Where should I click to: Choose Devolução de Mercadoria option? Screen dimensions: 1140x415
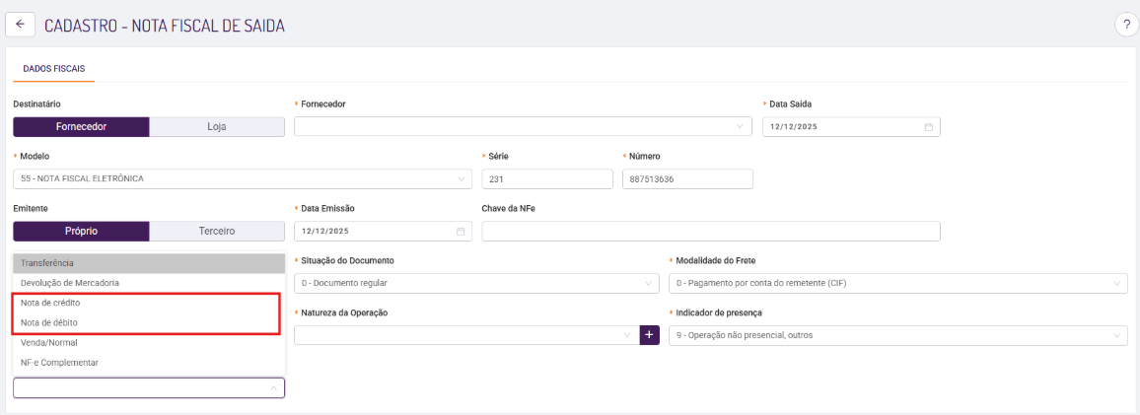[69, 283]
